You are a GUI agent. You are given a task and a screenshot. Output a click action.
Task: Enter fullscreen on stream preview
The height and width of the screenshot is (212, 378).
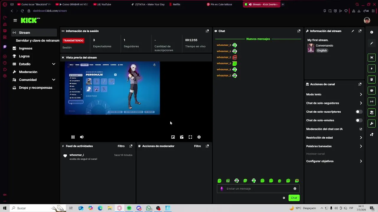[190, 137]
